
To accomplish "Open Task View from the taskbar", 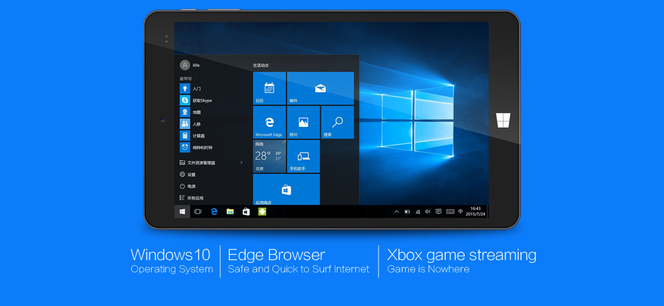I will (x=197, y=212).
